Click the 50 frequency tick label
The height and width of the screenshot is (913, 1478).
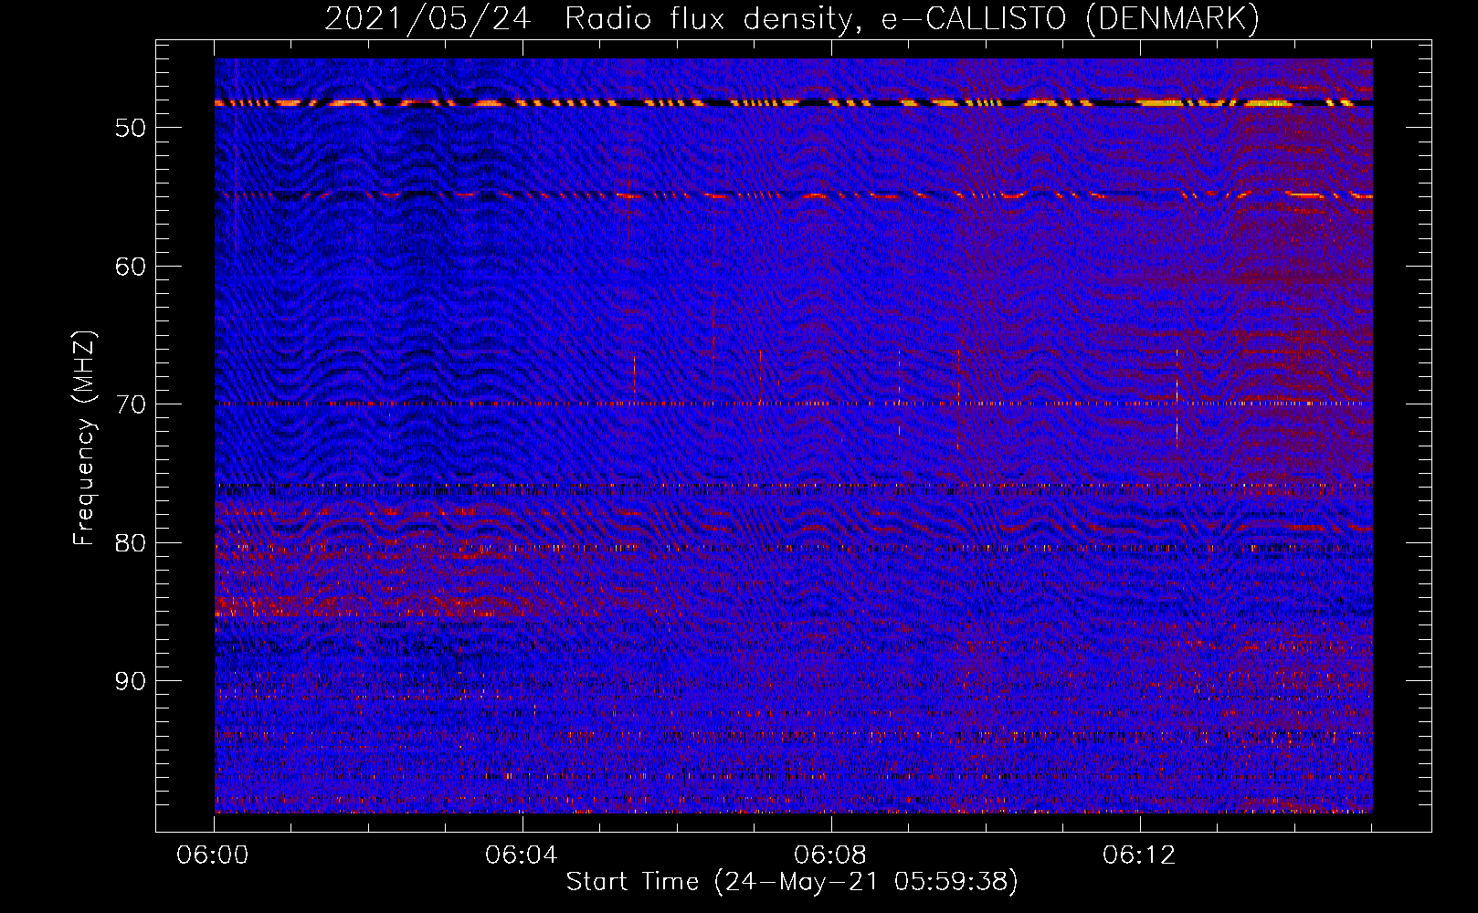[x=131, y=128]
